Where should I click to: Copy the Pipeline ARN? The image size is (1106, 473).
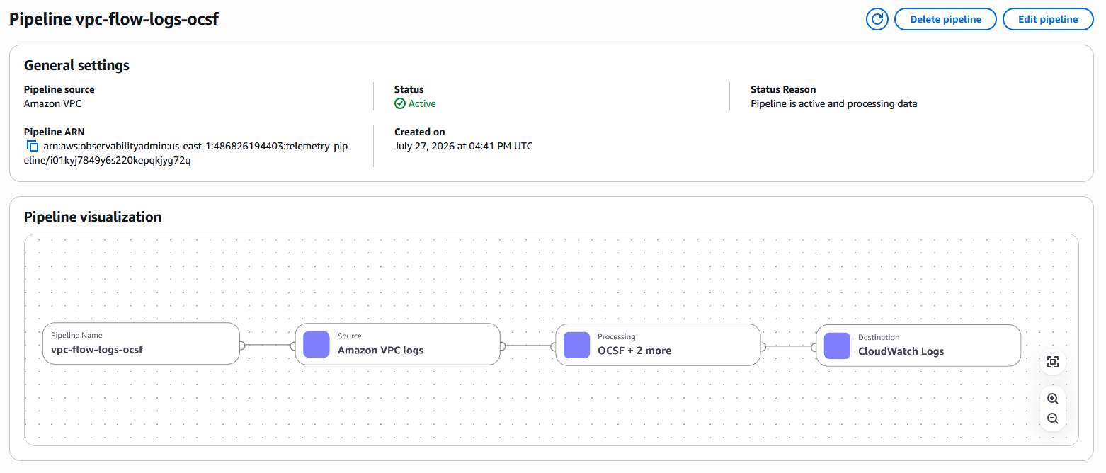click(33, 146)
